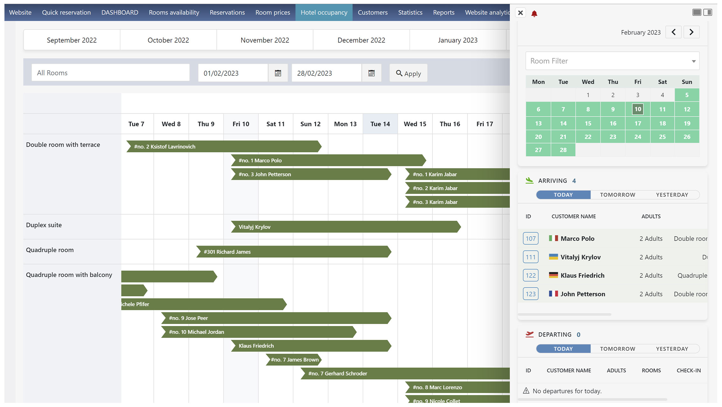The height and width of the screenshot is (407, 722).
Task: Open the Rooms availability menu
Action: pos(174,12)
